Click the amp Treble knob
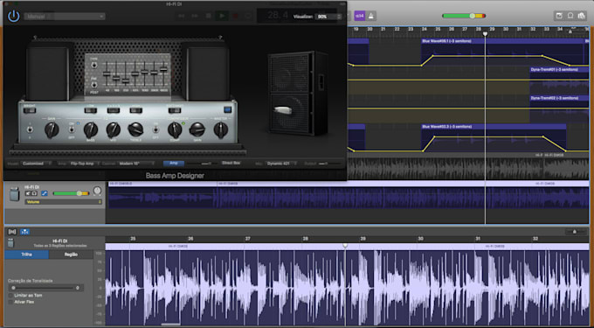The image size is (594, 328). pos(135,129)
